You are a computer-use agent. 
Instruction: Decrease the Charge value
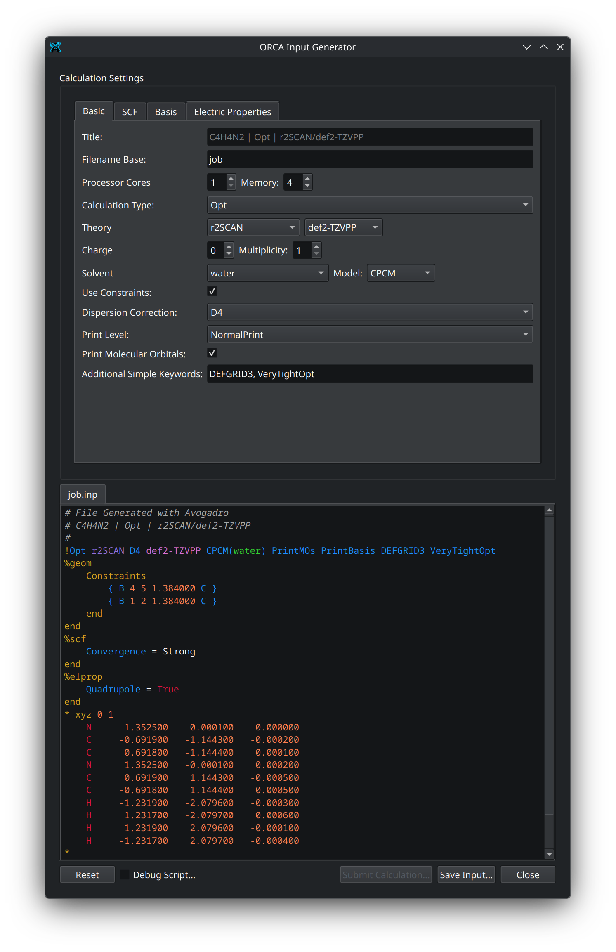point(229,254)
